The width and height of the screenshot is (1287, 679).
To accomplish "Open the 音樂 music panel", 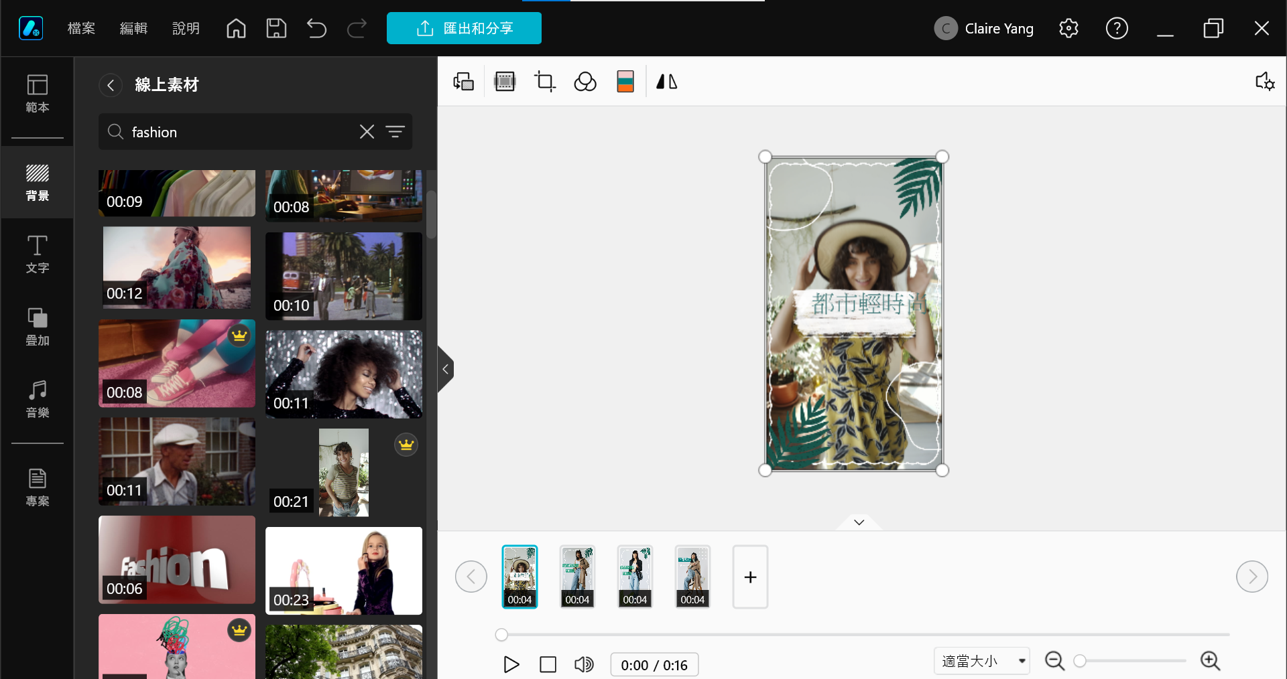I will coord(38,399).
